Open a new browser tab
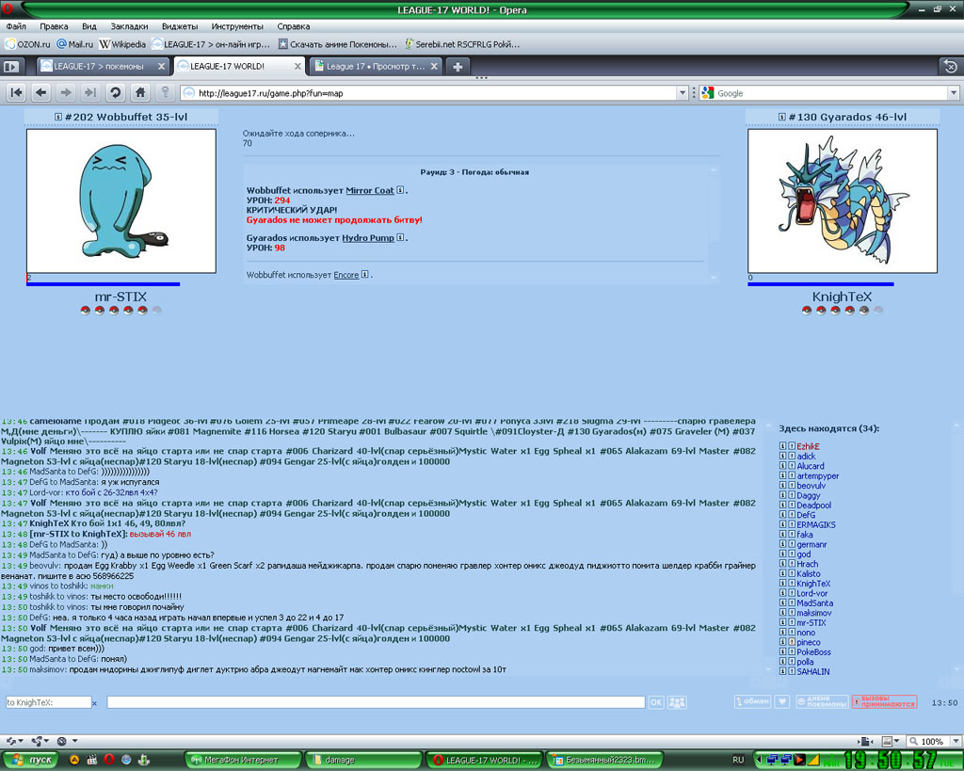The image size is (964, 771). (x=458, y=67)
